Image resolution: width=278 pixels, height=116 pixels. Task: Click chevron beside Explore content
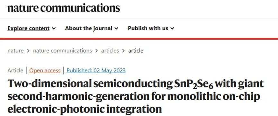(54, 28)
